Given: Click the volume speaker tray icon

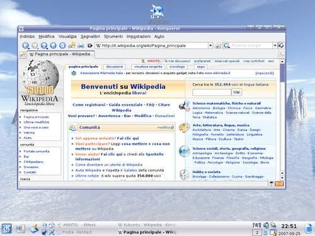Looking at the screenshot, I should [x=266, y=225].
